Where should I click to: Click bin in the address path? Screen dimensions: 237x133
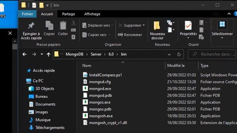pyautogui.click(x=124, y=54)
